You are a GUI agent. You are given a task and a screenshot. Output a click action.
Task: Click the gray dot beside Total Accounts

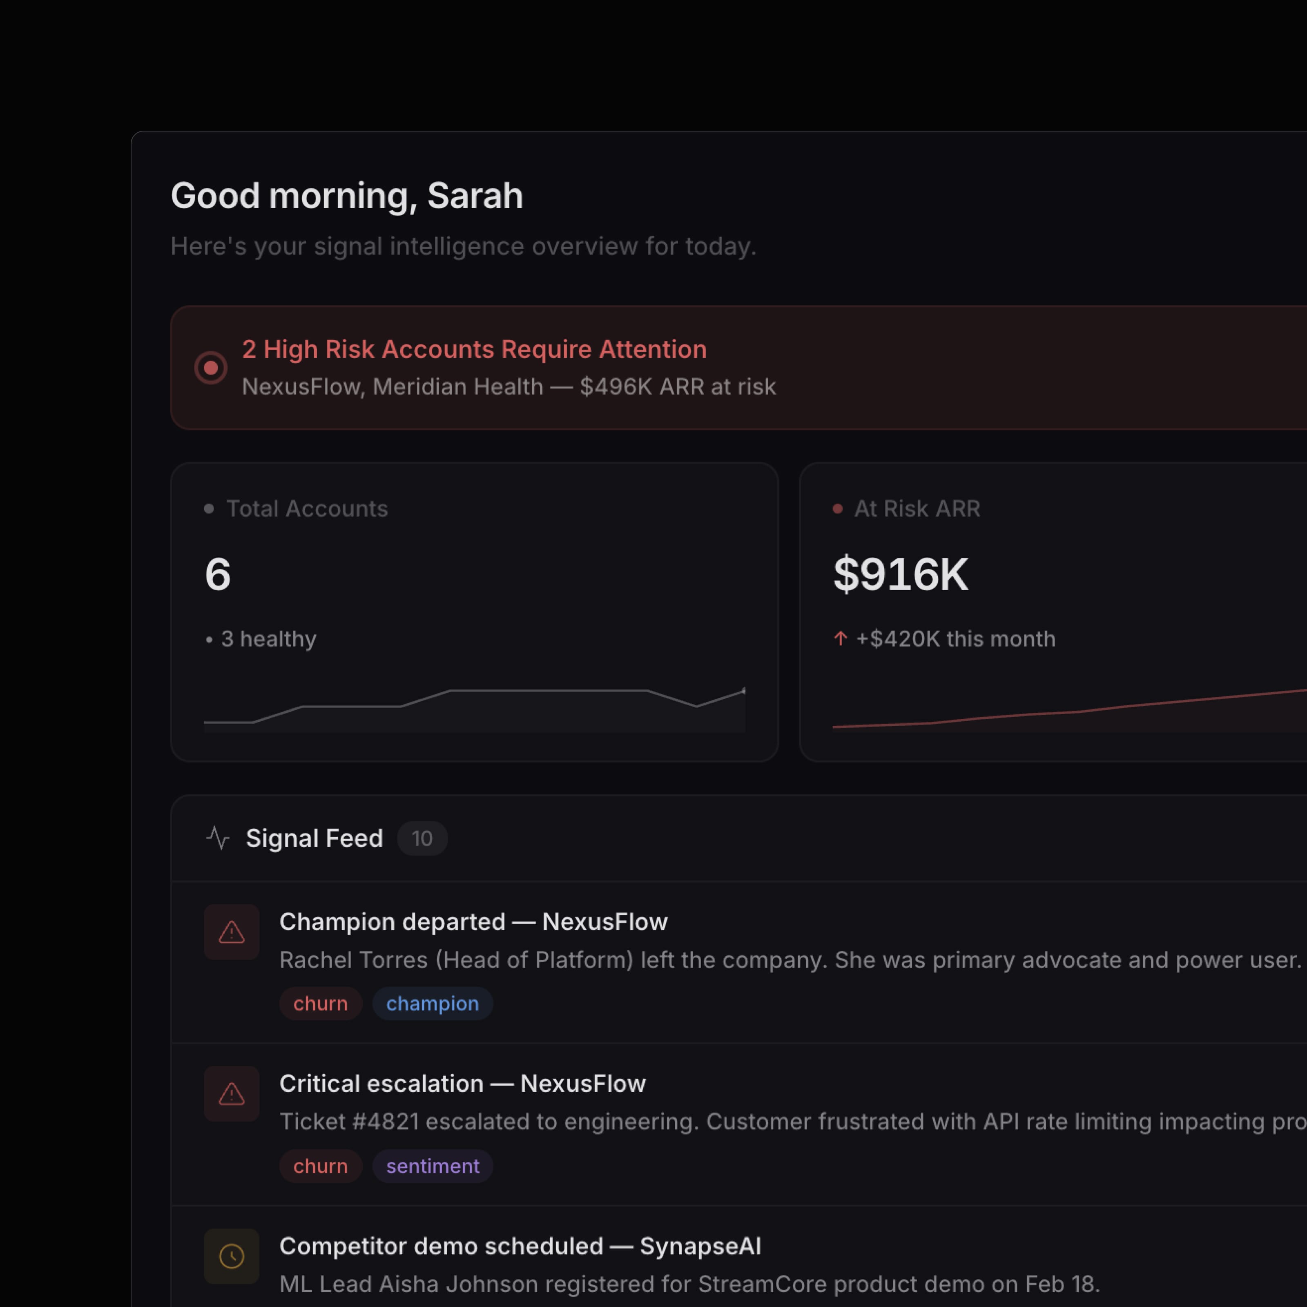coord(209,509)
